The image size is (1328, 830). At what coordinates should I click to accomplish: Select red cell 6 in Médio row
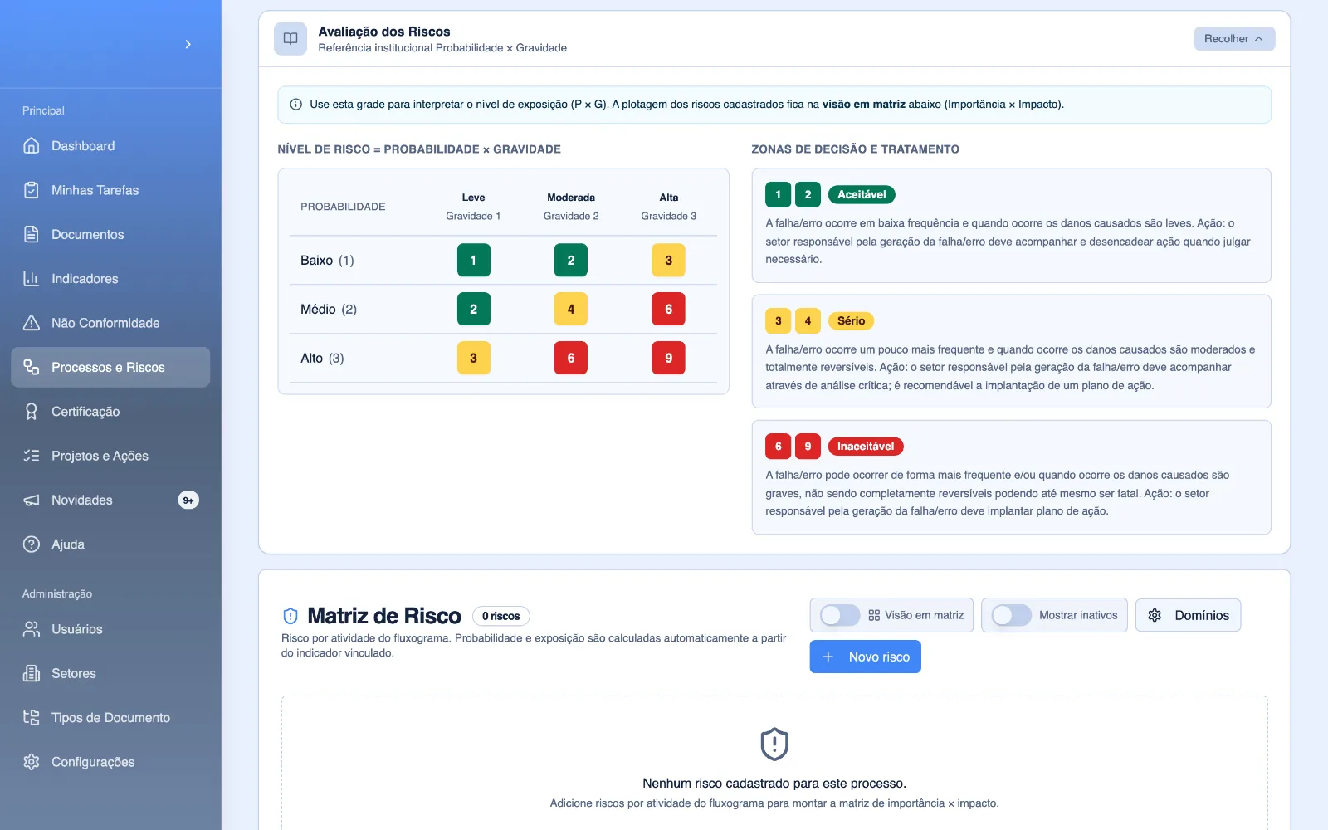tap(668, 310)
